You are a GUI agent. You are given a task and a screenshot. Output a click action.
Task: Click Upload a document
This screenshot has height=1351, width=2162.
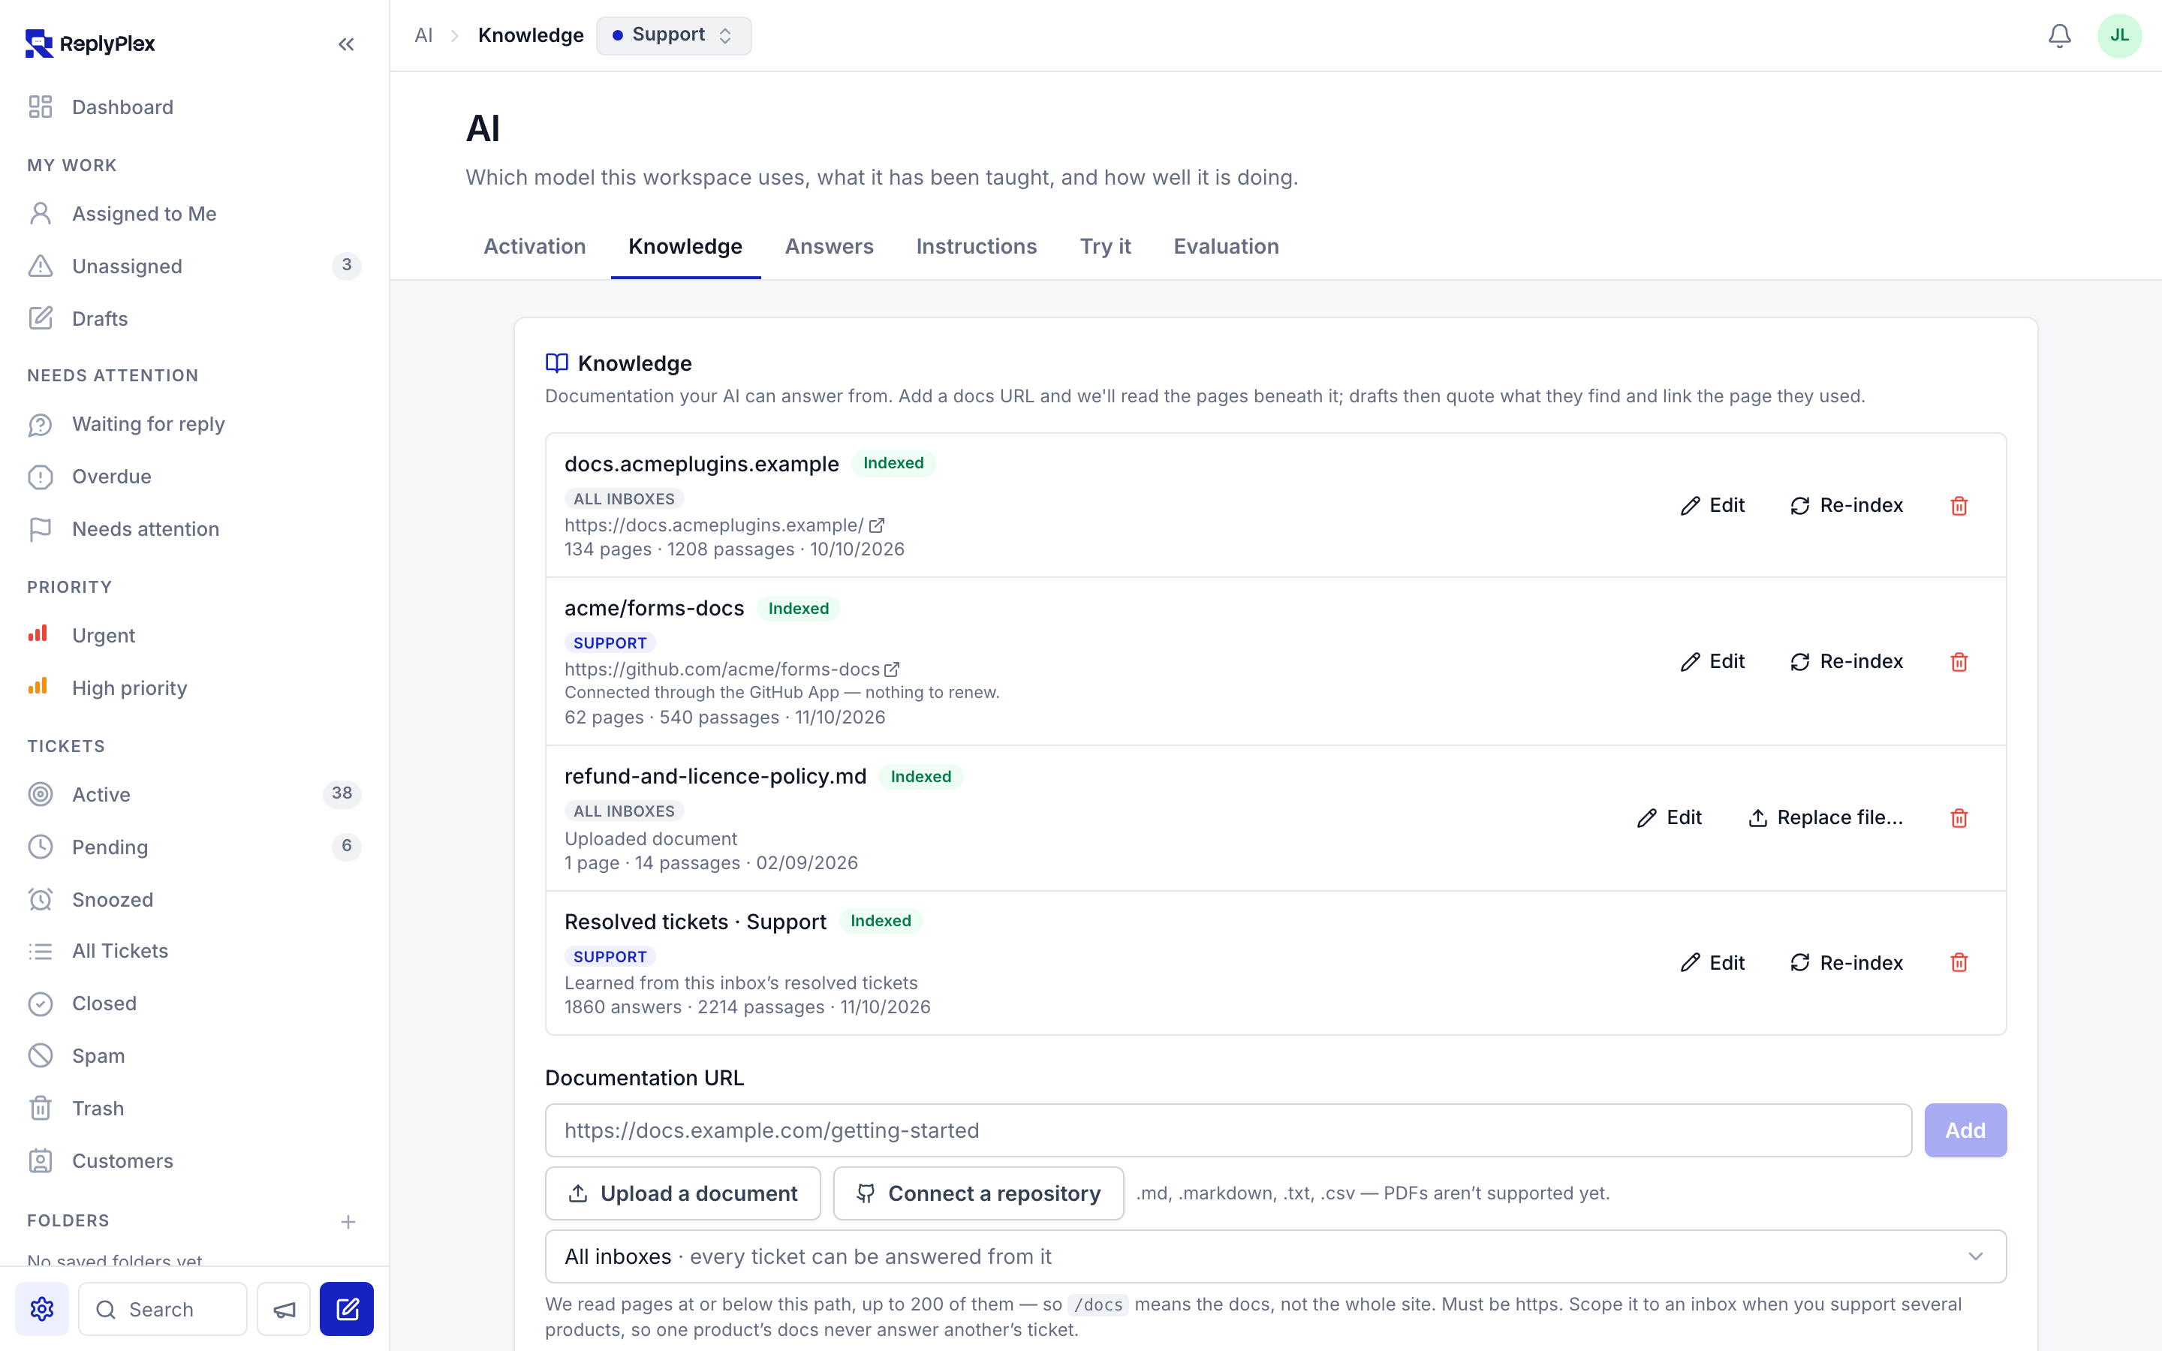coord(682,1193)
